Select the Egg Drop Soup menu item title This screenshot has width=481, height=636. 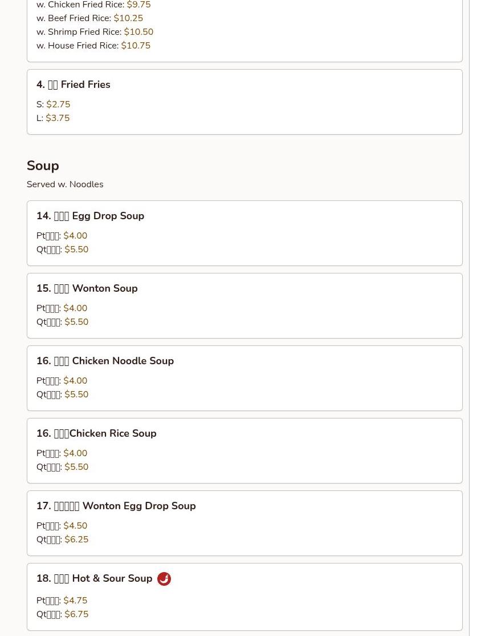tap(90, 216)
